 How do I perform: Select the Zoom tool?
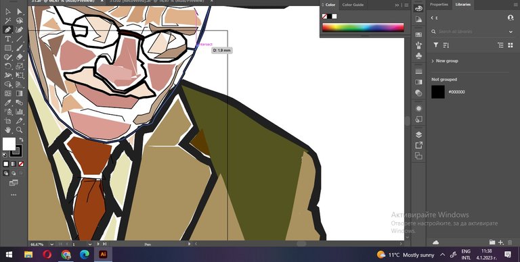pos(20,130)
